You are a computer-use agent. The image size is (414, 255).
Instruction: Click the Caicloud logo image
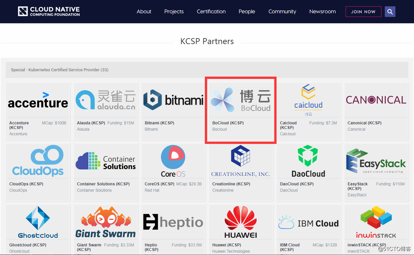[308, 100]
